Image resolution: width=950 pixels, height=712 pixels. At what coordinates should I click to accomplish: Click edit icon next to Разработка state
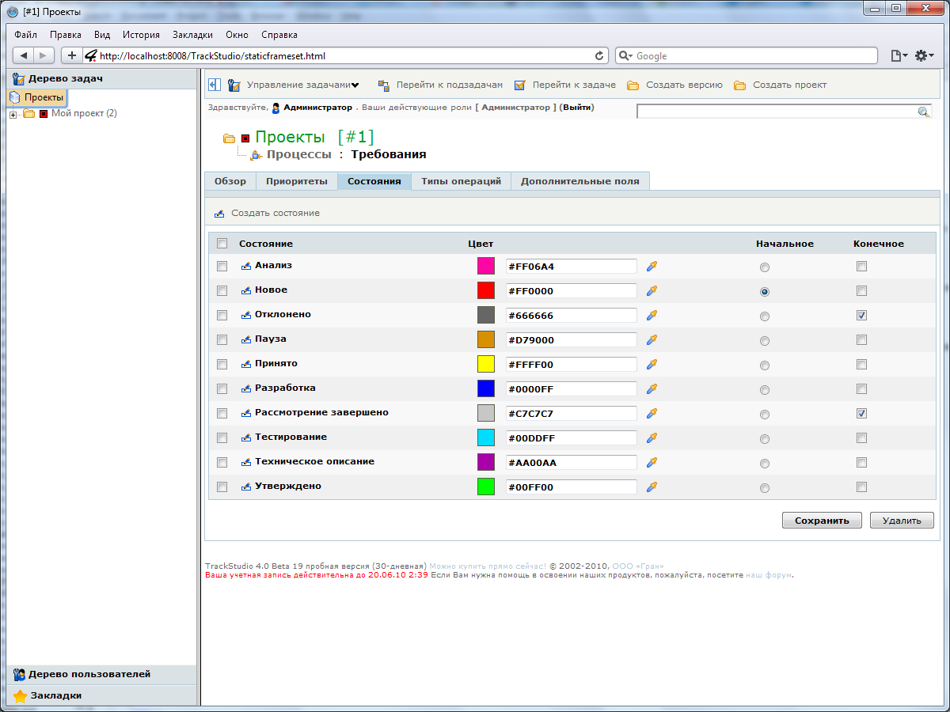[x=245, y=388]
